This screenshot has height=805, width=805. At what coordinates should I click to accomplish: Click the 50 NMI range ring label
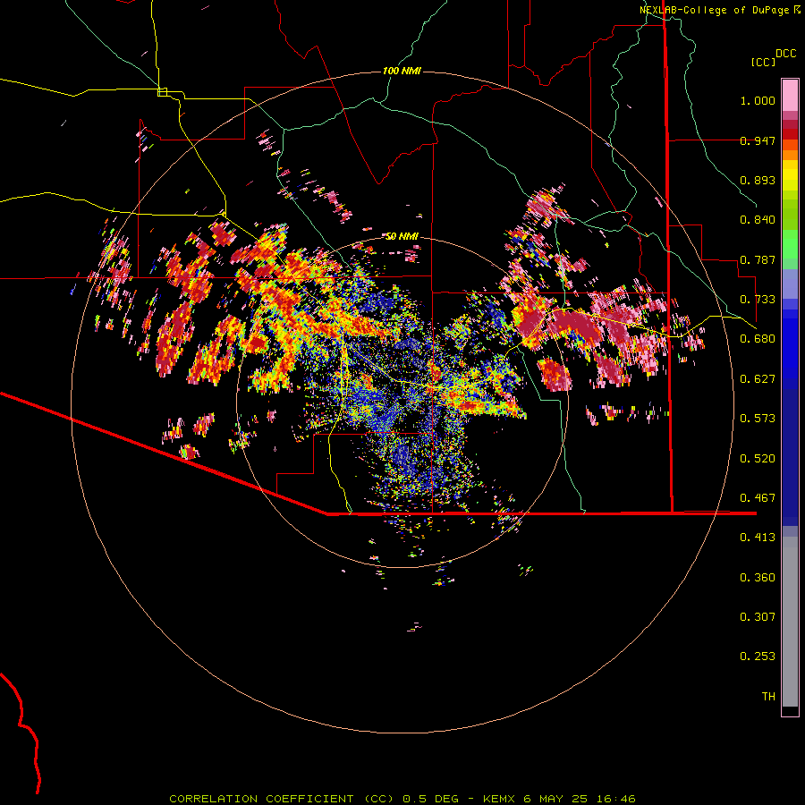click(402, 236)
